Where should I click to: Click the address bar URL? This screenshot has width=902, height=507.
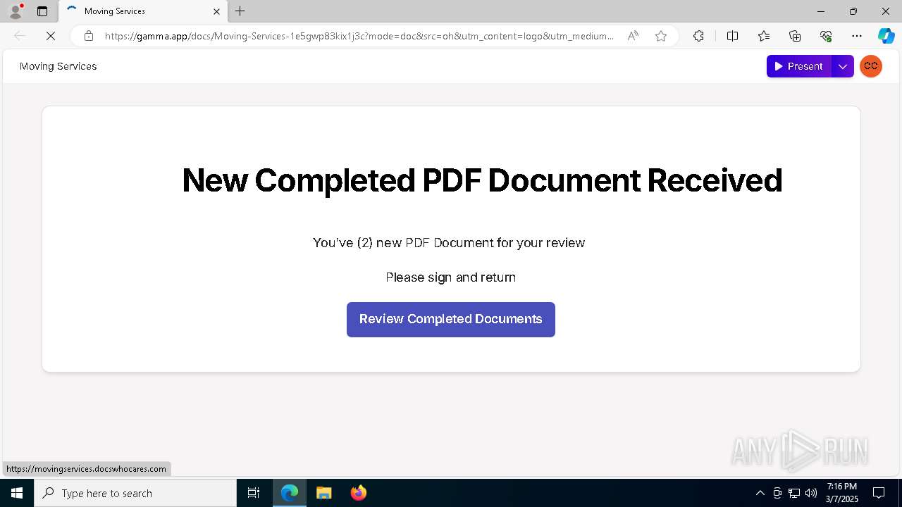click(359, 36)
